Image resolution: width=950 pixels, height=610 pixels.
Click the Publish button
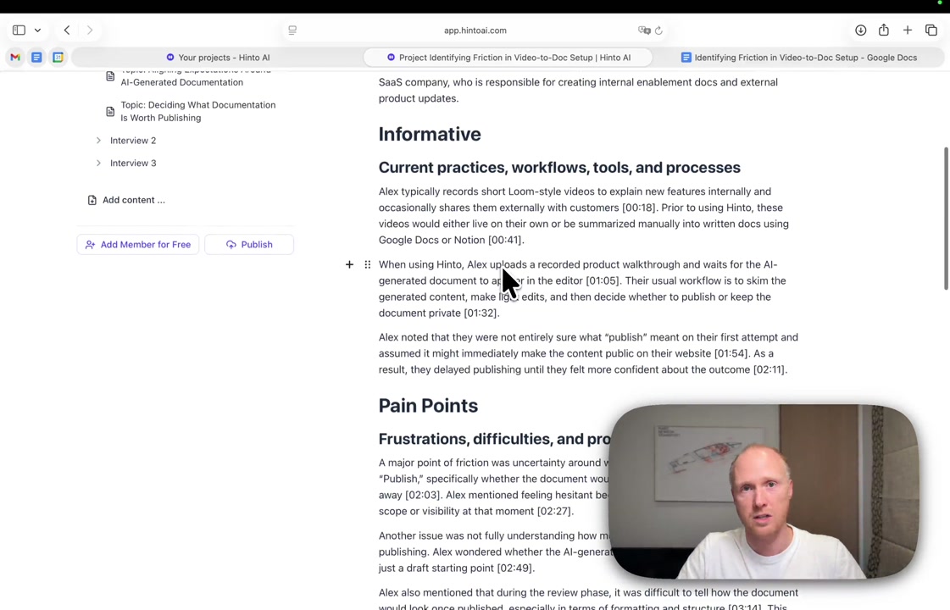point(248,244)
